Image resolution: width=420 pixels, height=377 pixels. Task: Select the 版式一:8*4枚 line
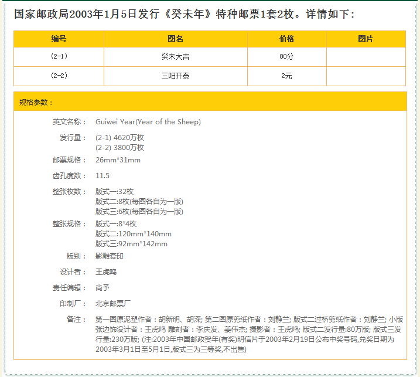116,224
